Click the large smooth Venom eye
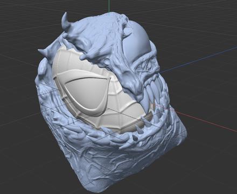The height and width of the screenshot is (194, 237). tap(136, 42)
